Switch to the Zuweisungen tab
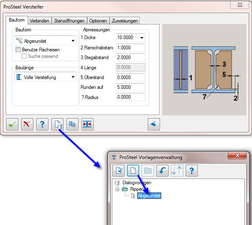This screenshot has height=225, width=252. (x=125, y=21)
